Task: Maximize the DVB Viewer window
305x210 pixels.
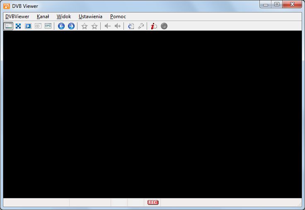Action: pos(277,4)
